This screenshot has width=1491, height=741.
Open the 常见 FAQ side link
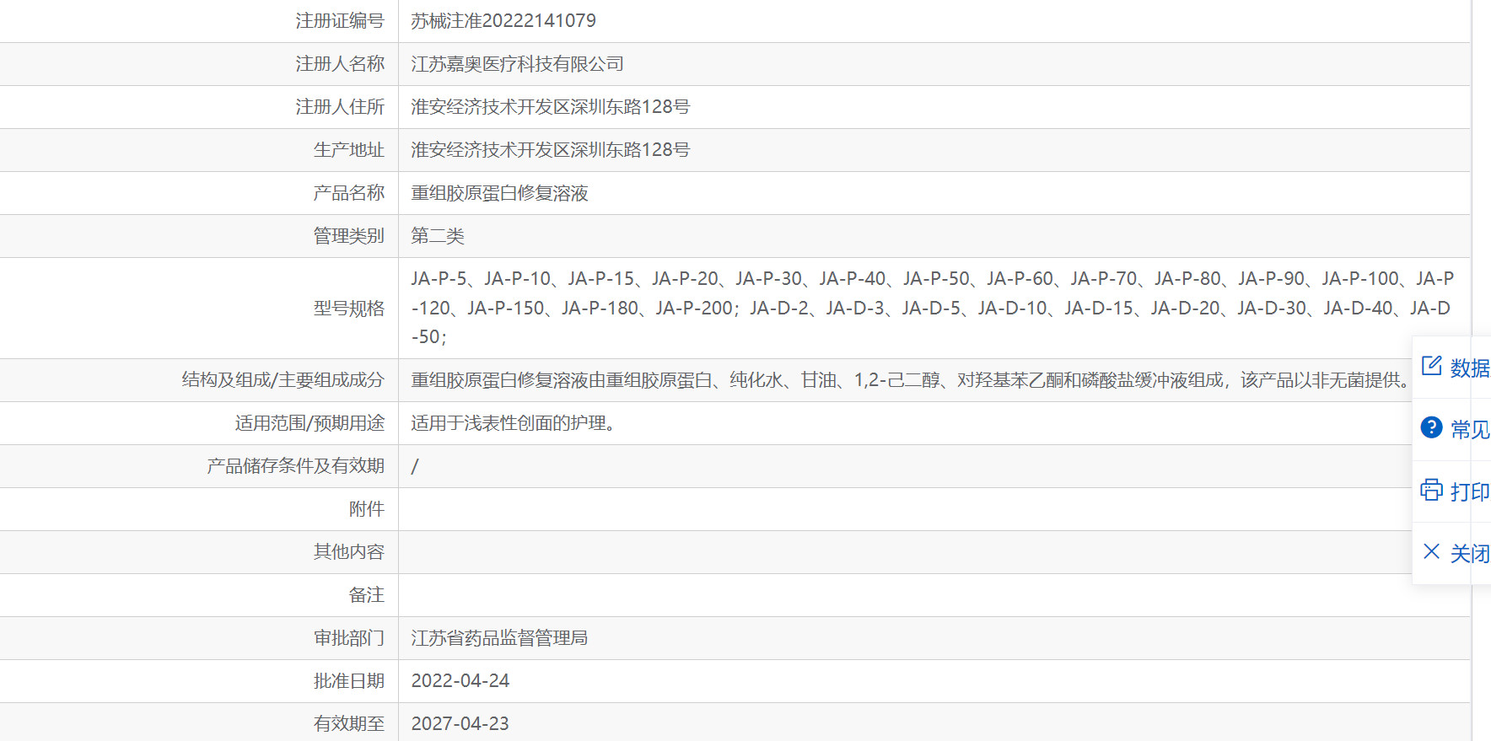[x=1469, y=429]
